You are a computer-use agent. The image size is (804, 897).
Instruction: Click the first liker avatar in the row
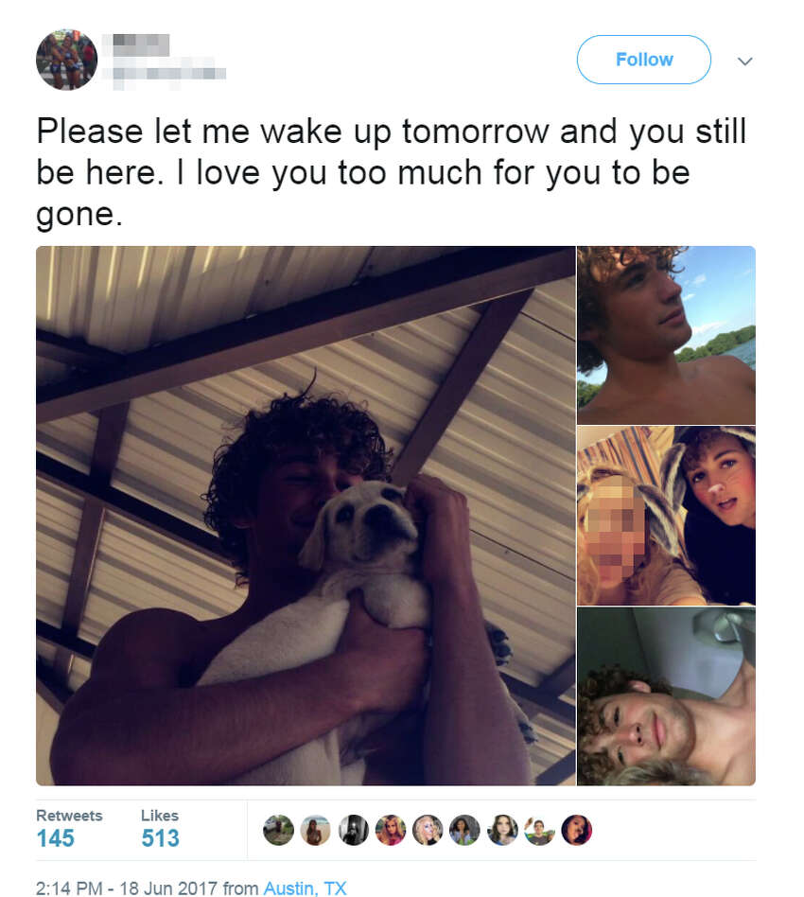[278, 830]
